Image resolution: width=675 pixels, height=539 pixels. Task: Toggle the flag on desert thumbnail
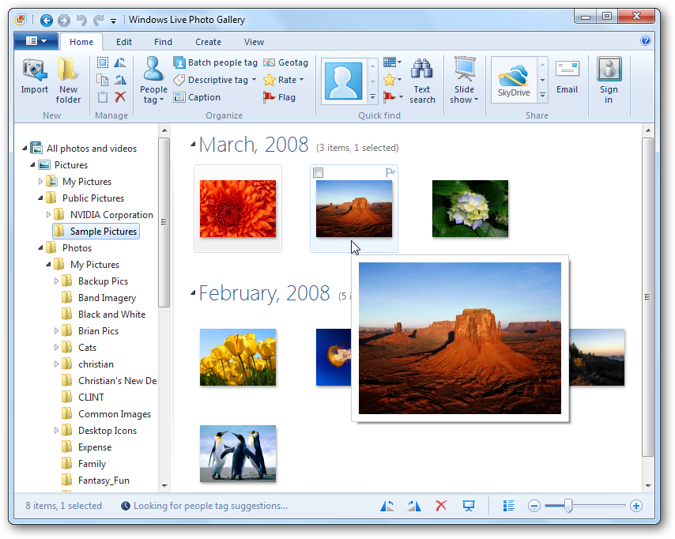click(390, 172)
